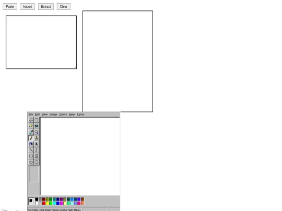
Task: Click the Clear button
Action: click(x=64, y=6)
